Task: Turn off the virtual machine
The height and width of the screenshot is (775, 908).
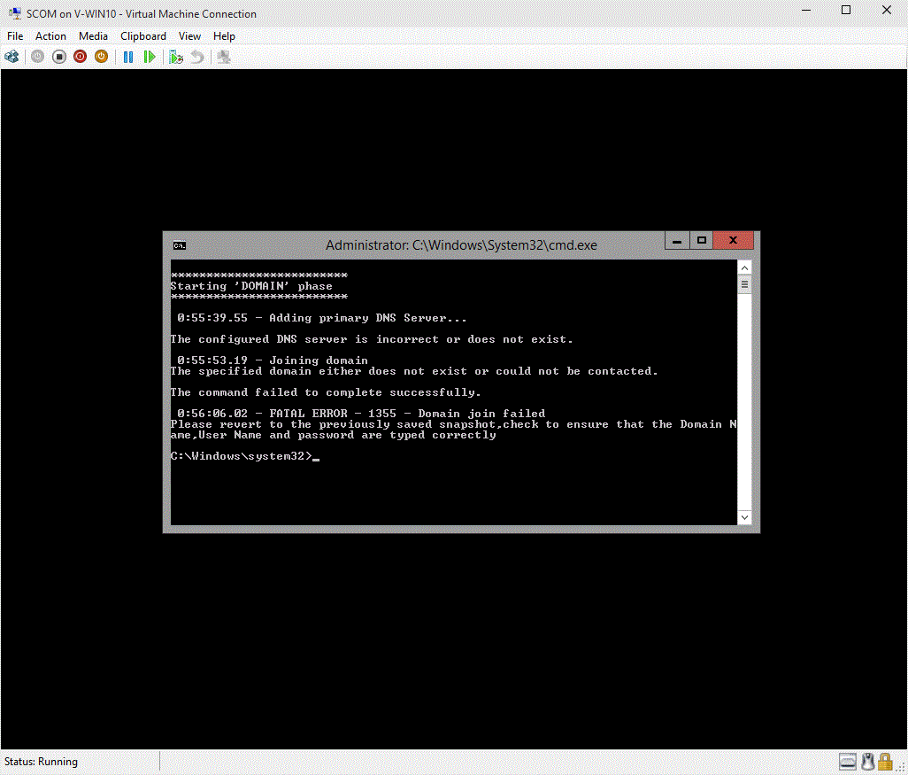Action: click(x=58, y=56)
